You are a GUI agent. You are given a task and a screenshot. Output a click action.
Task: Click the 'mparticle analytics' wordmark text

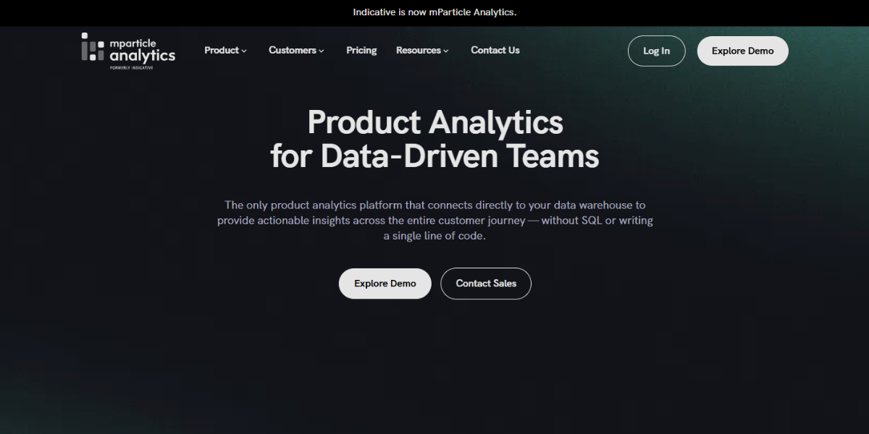pos(142,50)
